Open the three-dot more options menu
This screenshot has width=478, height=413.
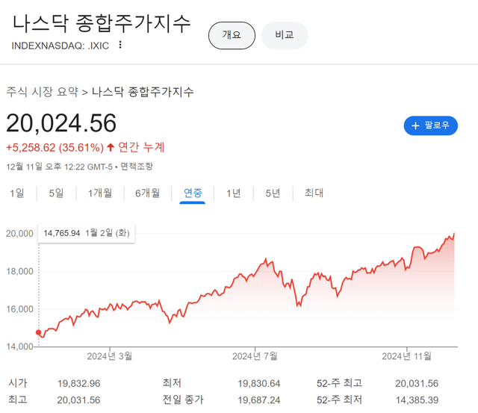pos(120,45)
